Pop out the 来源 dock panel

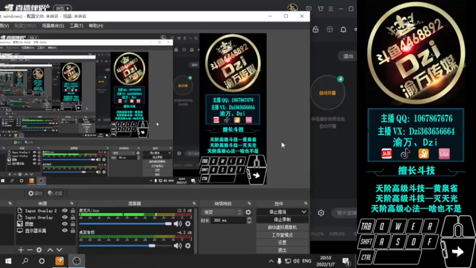71,203
